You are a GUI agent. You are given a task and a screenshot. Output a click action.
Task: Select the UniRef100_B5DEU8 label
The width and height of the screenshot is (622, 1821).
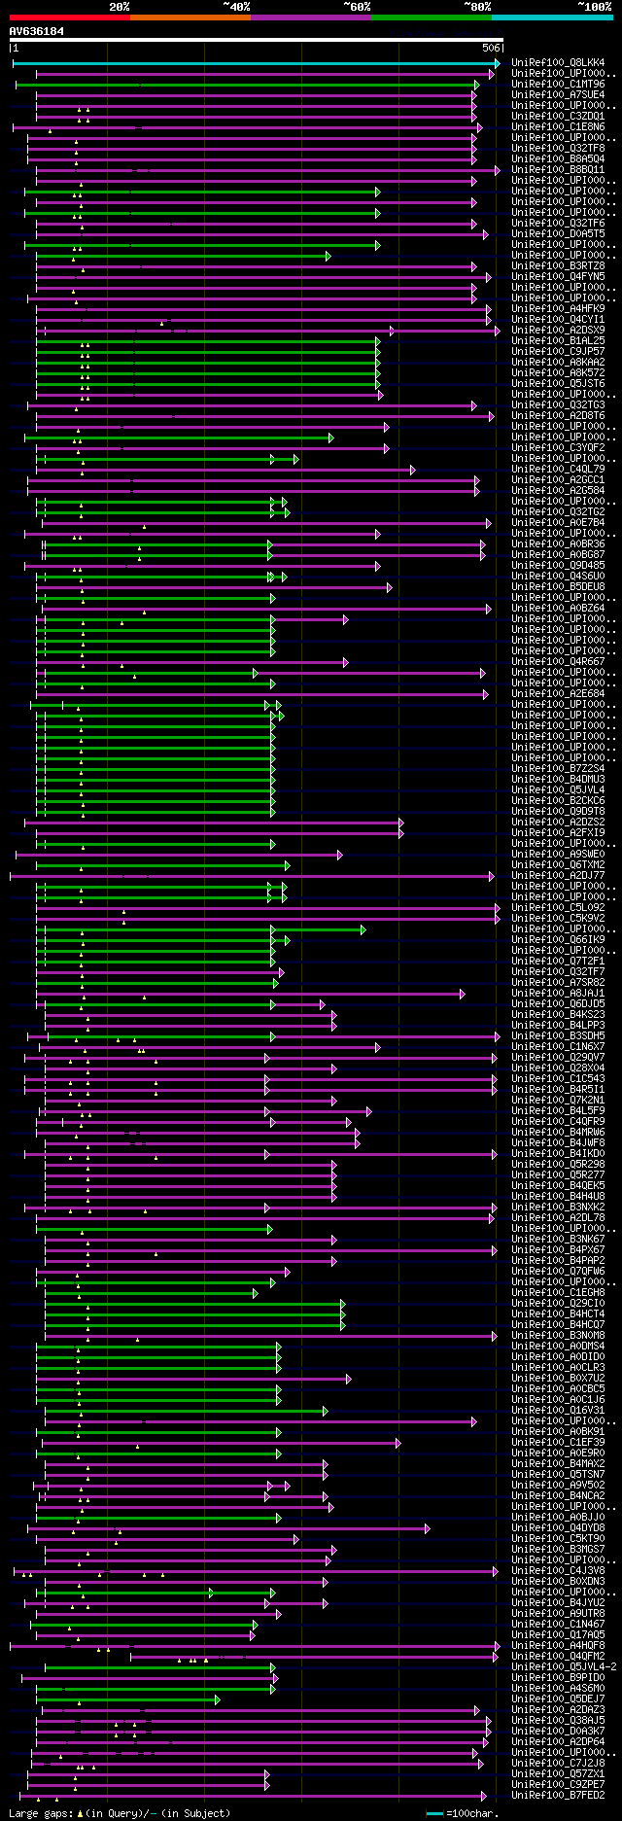[x=558, y=587]
